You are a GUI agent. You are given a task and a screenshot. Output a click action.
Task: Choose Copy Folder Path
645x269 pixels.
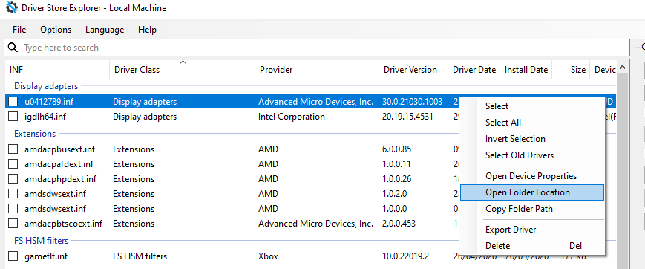tap(532, 209)
